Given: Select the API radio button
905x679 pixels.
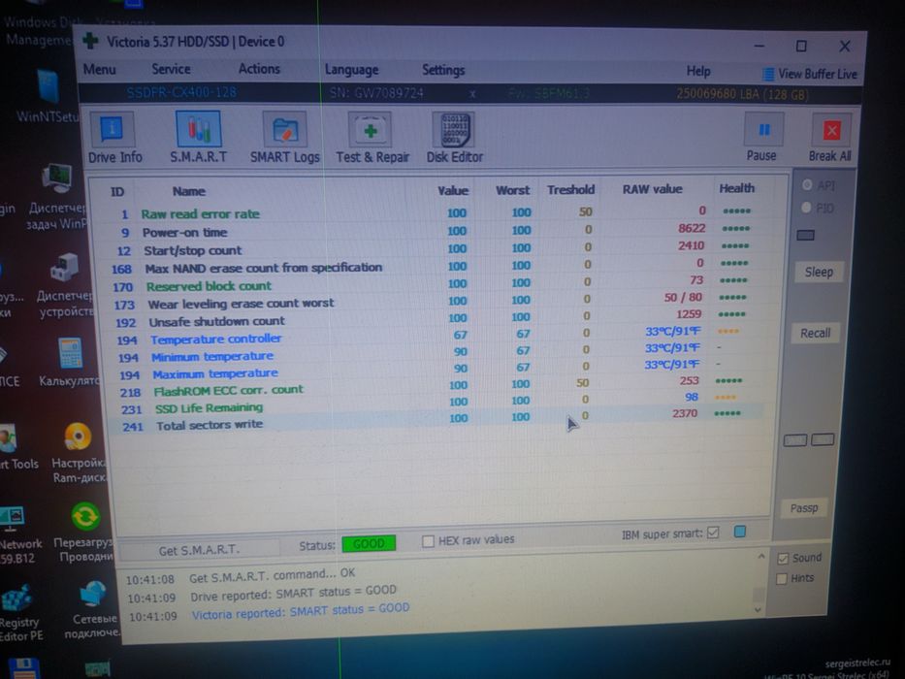Looking at the screenshot, I should point(807,184).
